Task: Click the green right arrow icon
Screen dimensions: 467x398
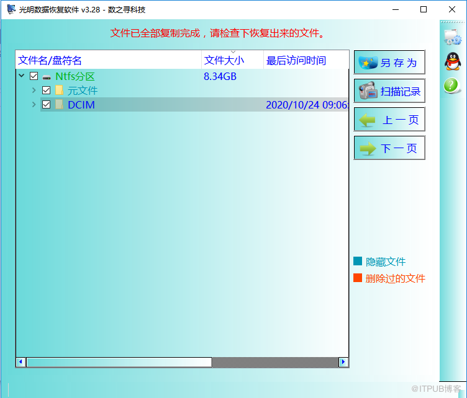Action: tap(368, 149)
